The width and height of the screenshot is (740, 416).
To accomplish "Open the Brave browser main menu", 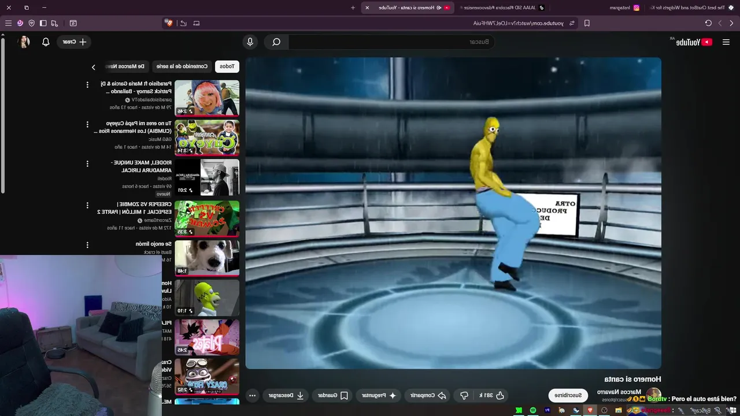I will click(8, 23).
